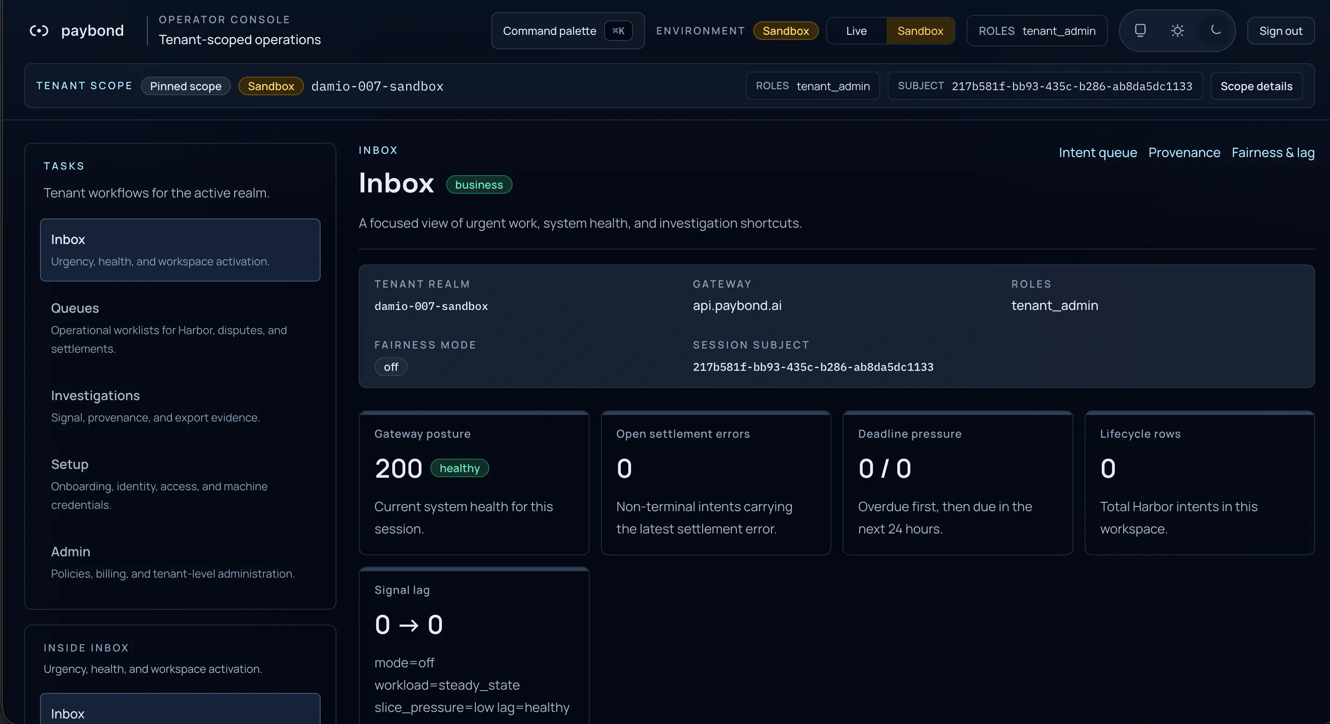
Task: Go to Intent queue link
Action: 1098,152
